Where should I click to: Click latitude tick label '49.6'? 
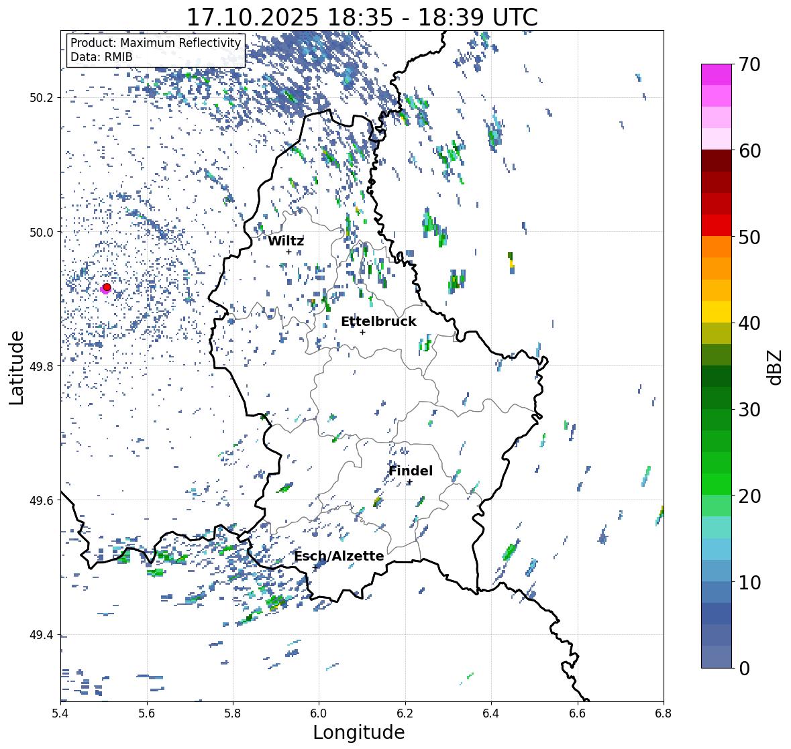(42, 500)
